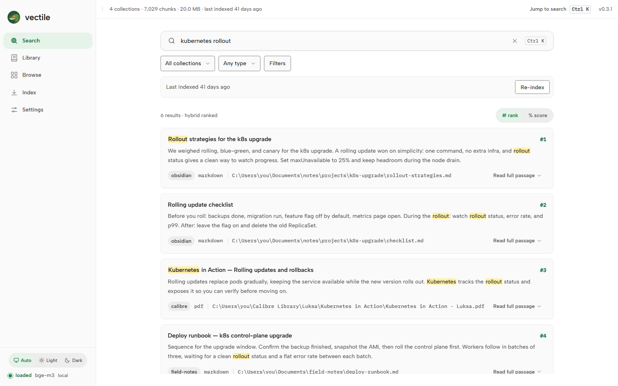Image resolution: width=618 pixels, height=386 pixels.
Task: Click the field-notes tag on deploy runbook result
Action: tap(184, 371)
